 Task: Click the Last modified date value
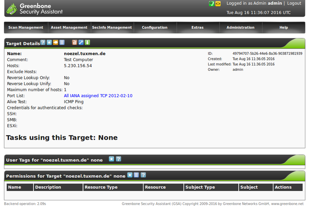[x=253, y=64]
